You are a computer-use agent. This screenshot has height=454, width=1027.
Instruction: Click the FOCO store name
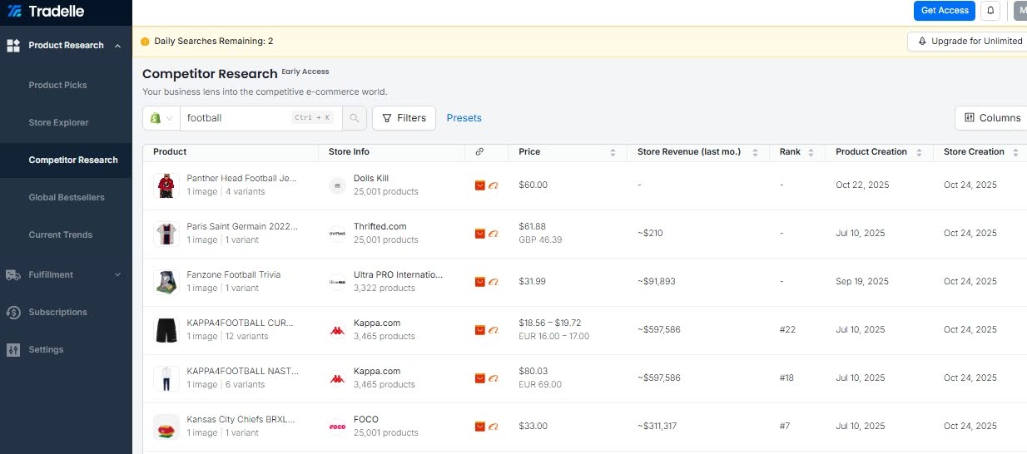366,419
